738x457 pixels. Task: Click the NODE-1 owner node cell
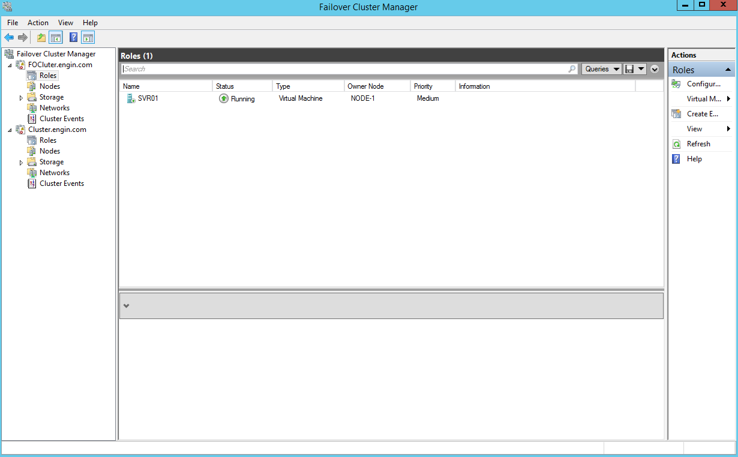point(363,98)
